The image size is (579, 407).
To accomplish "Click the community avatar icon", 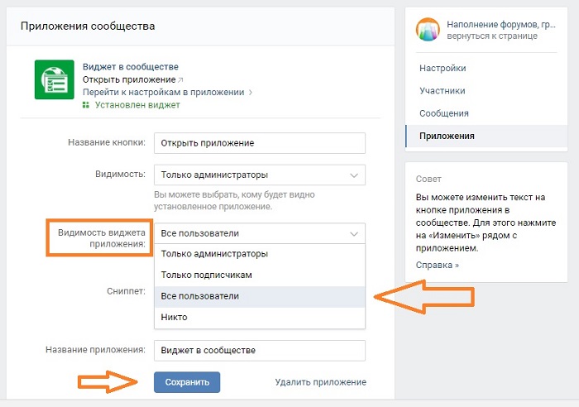I will [x=428, y=29].
